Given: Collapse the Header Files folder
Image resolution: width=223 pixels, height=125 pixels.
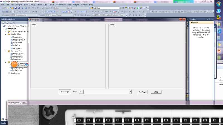Looking at the screenshot, I should coord(6,34).
